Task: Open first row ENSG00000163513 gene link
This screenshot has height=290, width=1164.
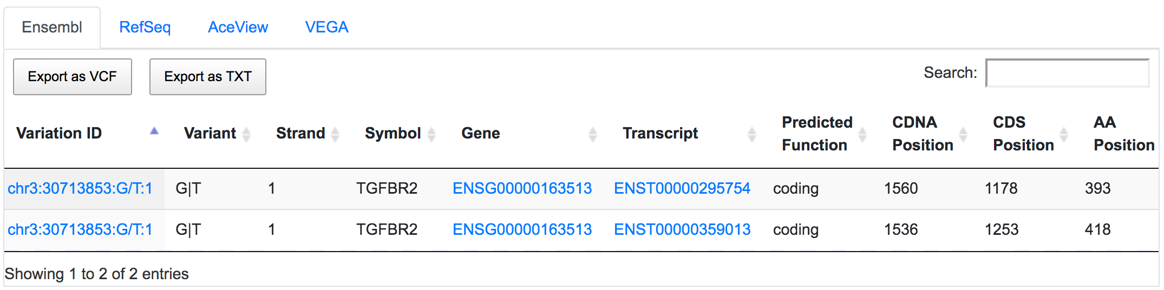Action: (x=522, y=188)
